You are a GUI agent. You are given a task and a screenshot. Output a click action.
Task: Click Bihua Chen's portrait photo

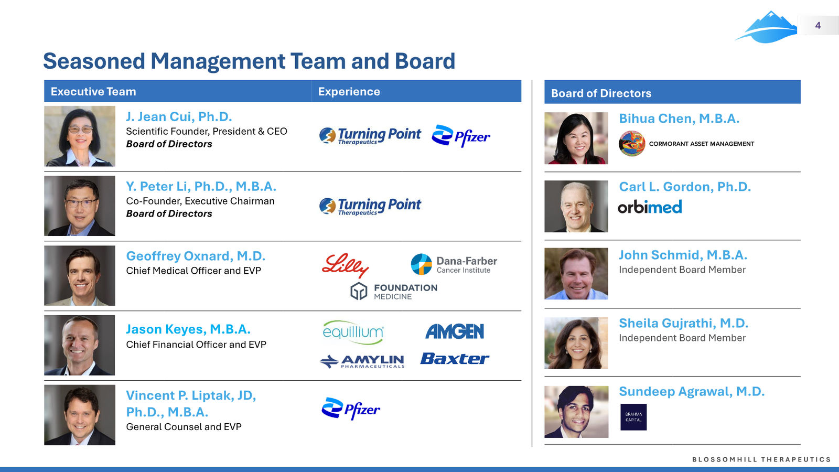pos(576,138)
